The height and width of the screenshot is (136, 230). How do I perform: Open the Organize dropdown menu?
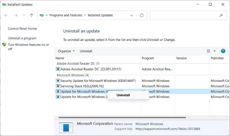pos(66,51)
